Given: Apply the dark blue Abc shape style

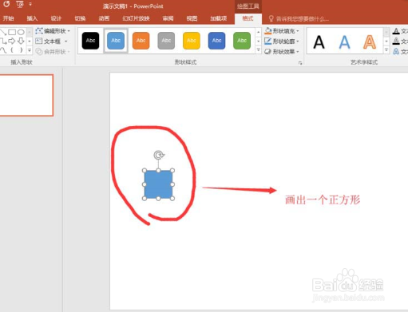Looking at the screenshot, I should coord(216,41).
